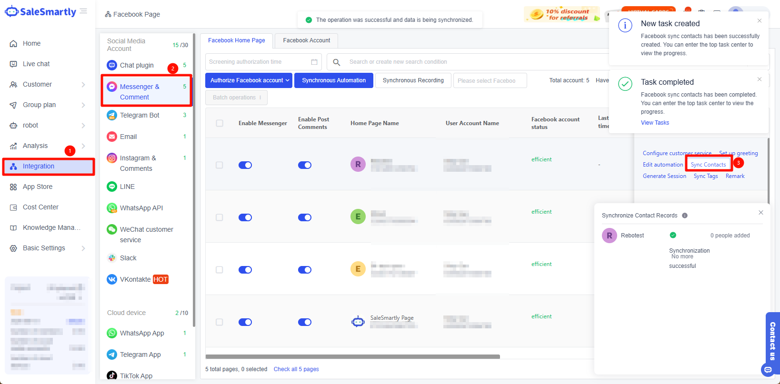Check the select-all checkbox in table header
Viewport: 780px width, 384px height.
[x=220, y=123]
